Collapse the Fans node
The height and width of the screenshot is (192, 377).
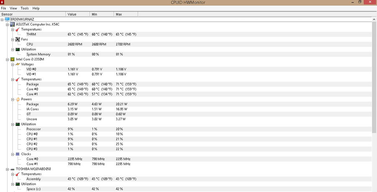pos(13,39)
